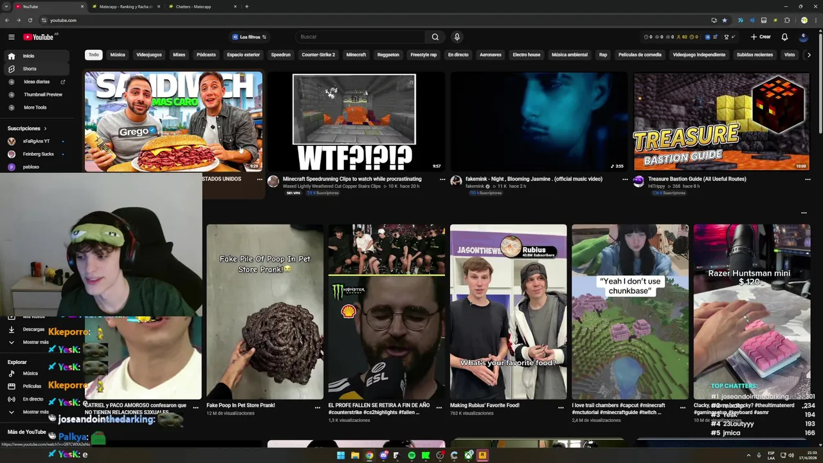Open options for Making Rubius' Favorite Food short

[561, 408]
